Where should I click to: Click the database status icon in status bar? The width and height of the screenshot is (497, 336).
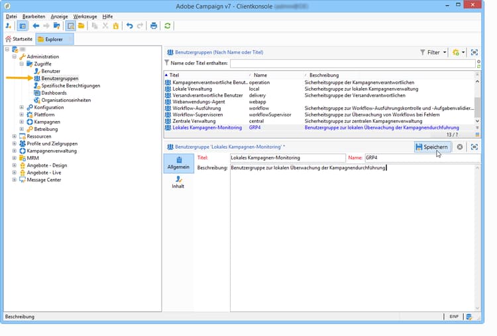pos(469,317)
